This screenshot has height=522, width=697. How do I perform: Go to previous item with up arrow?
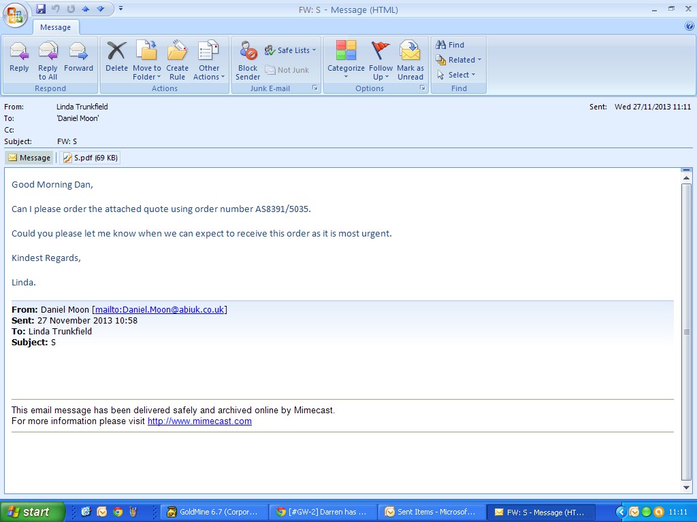pos(85,8)
